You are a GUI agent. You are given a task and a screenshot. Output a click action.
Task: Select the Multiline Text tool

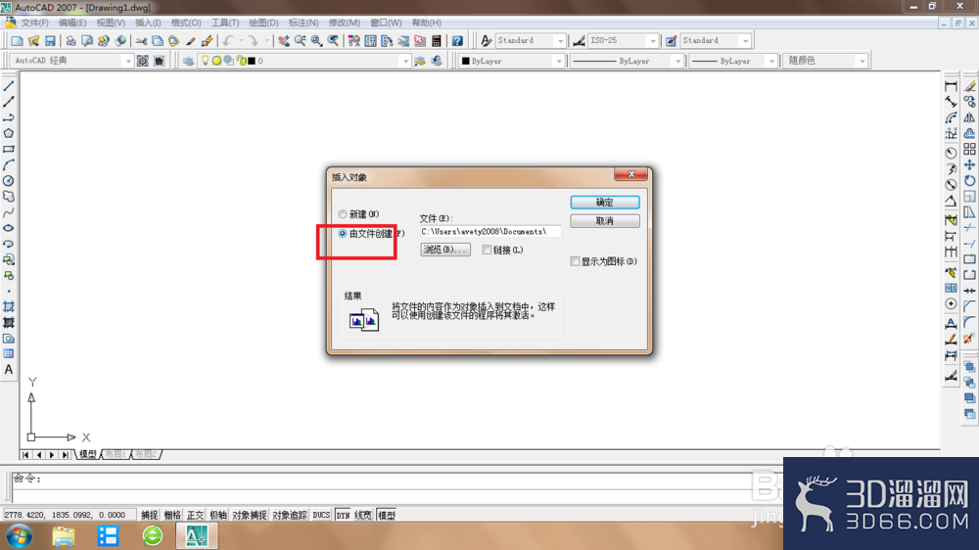(x=9, y=370)
